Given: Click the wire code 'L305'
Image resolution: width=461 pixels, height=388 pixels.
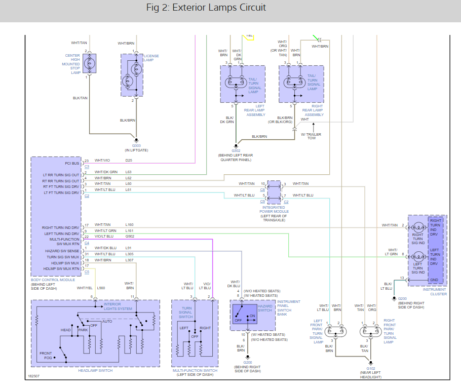Looking at the screenshot, I should click(x=129, y=254).
